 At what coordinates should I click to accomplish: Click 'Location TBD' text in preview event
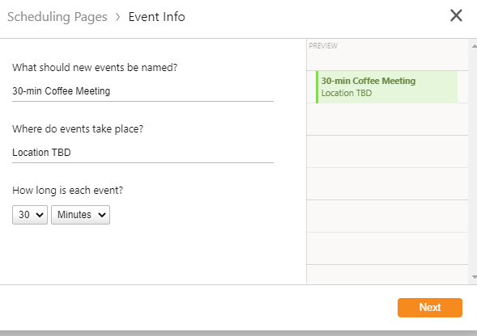(347, 93)
